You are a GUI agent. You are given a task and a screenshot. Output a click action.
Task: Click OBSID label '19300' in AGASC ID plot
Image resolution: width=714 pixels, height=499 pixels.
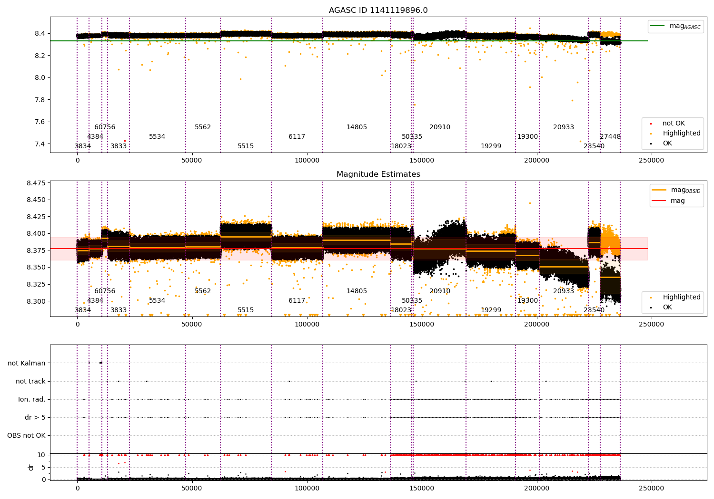528,137
